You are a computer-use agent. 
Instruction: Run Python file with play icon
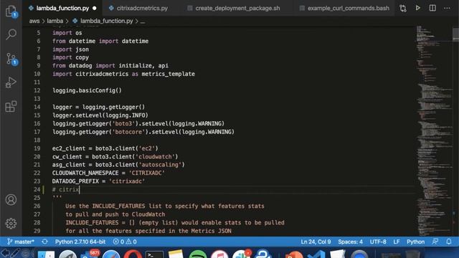coord(417,8)
